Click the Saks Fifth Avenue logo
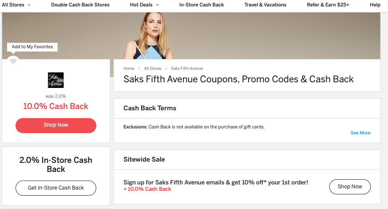388x209 pixels. coord(56,80)
